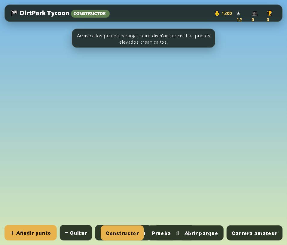Screen dimensions: 287x245
Task: Click the star rating icon
Action: click(x=238, y=13)
